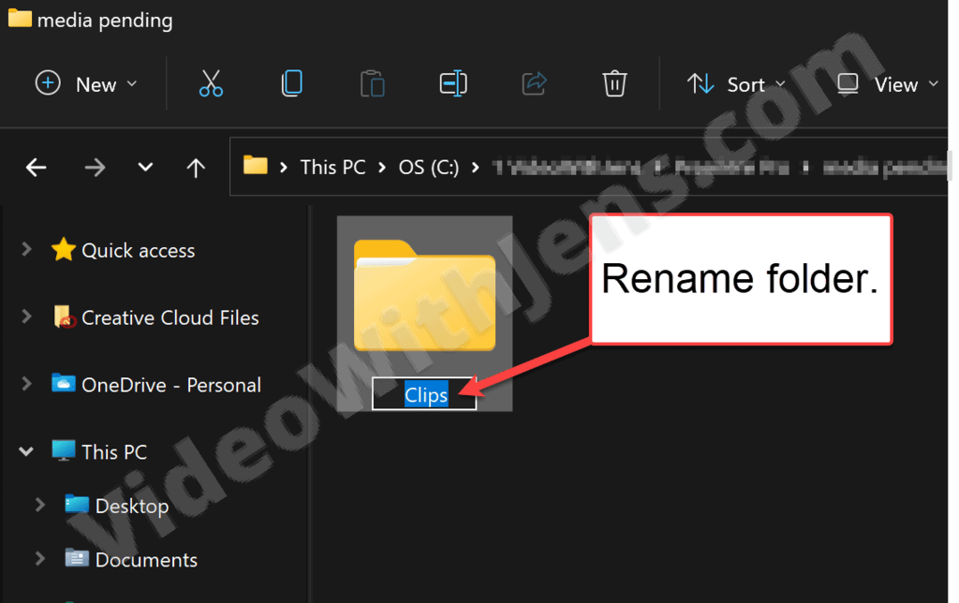
Task: Open the Sort options dropdown
Action: tap(736, 83)
